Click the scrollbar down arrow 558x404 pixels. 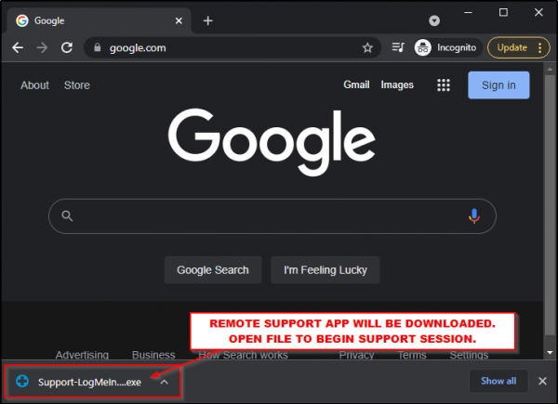[x=550, y=353]
